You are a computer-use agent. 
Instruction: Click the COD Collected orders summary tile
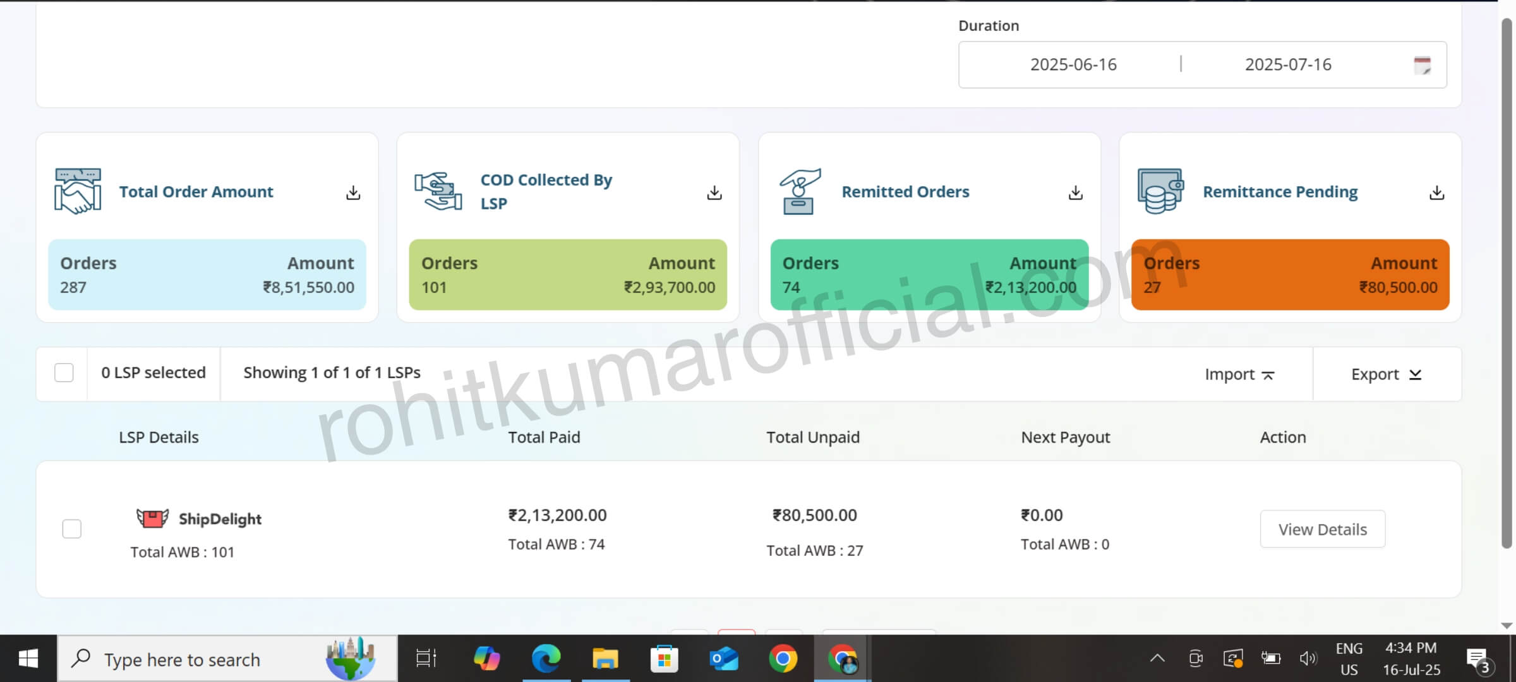point(568,275)
